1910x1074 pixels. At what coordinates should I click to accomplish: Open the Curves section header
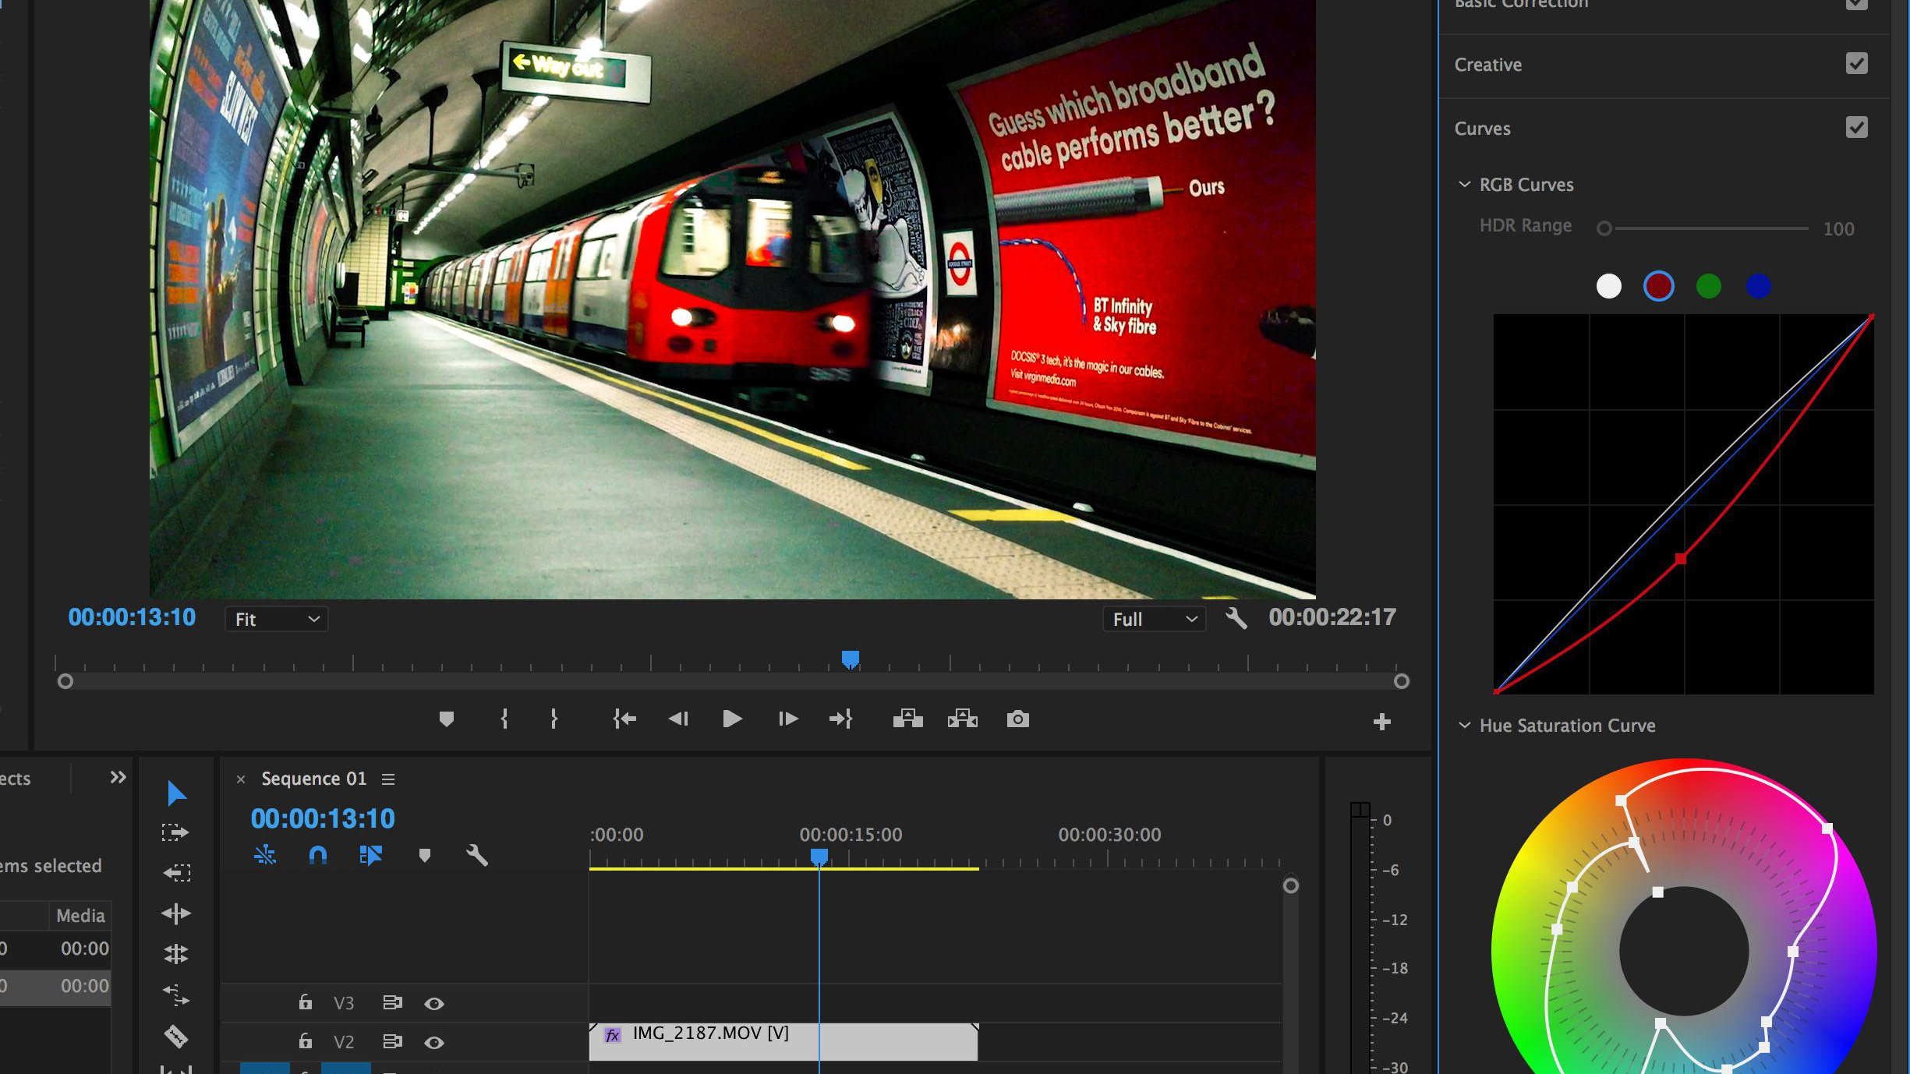1482,129
